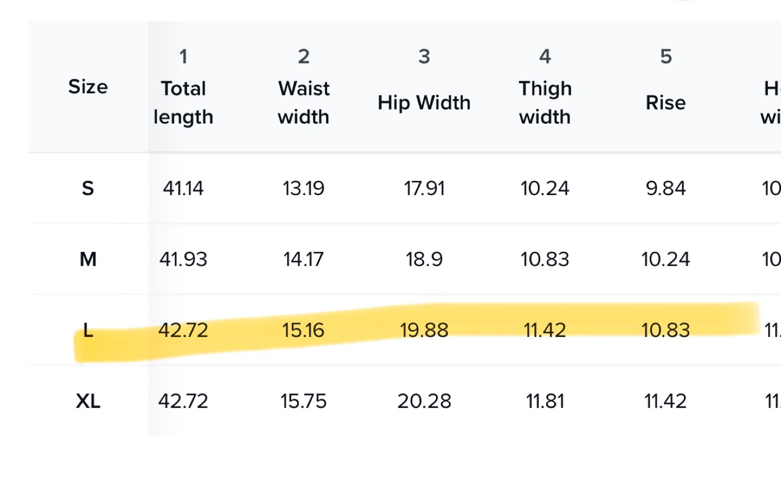Select the S size row label

point(88,189)
